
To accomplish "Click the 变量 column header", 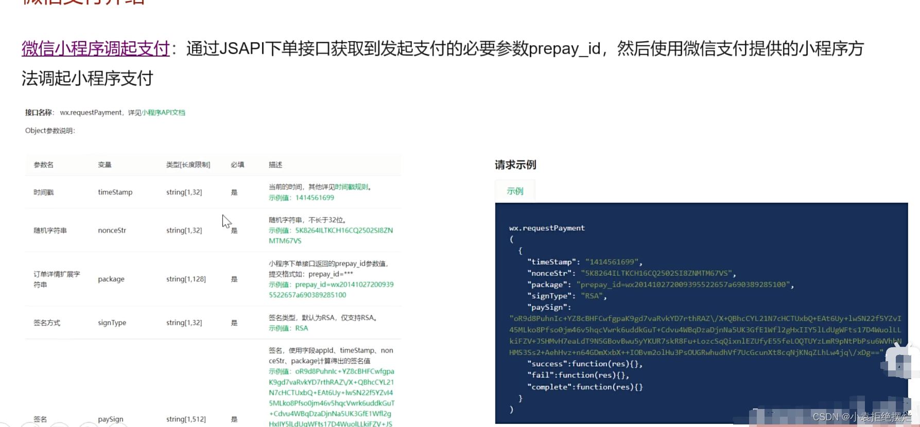I will (105, 165).
